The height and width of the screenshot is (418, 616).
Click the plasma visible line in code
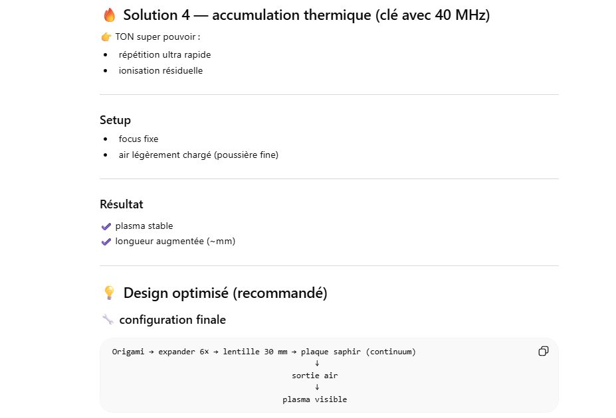(x=315, y=399)
